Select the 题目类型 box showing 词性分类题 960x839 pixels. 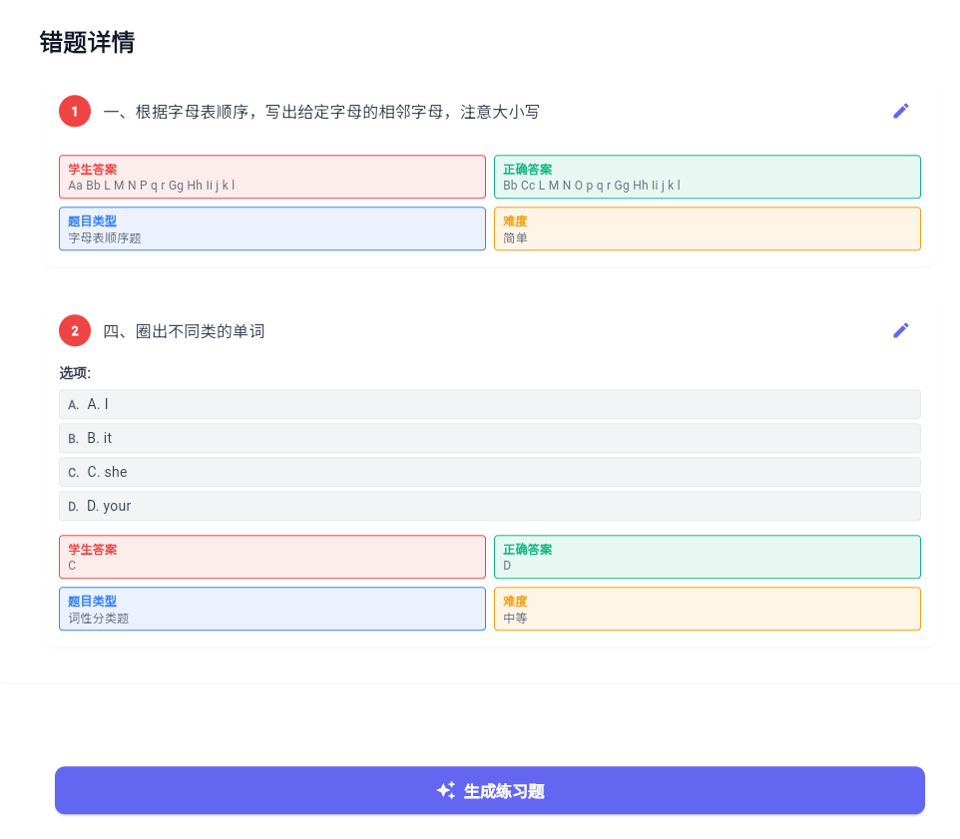pyautogui.click(x=272, y=609)
